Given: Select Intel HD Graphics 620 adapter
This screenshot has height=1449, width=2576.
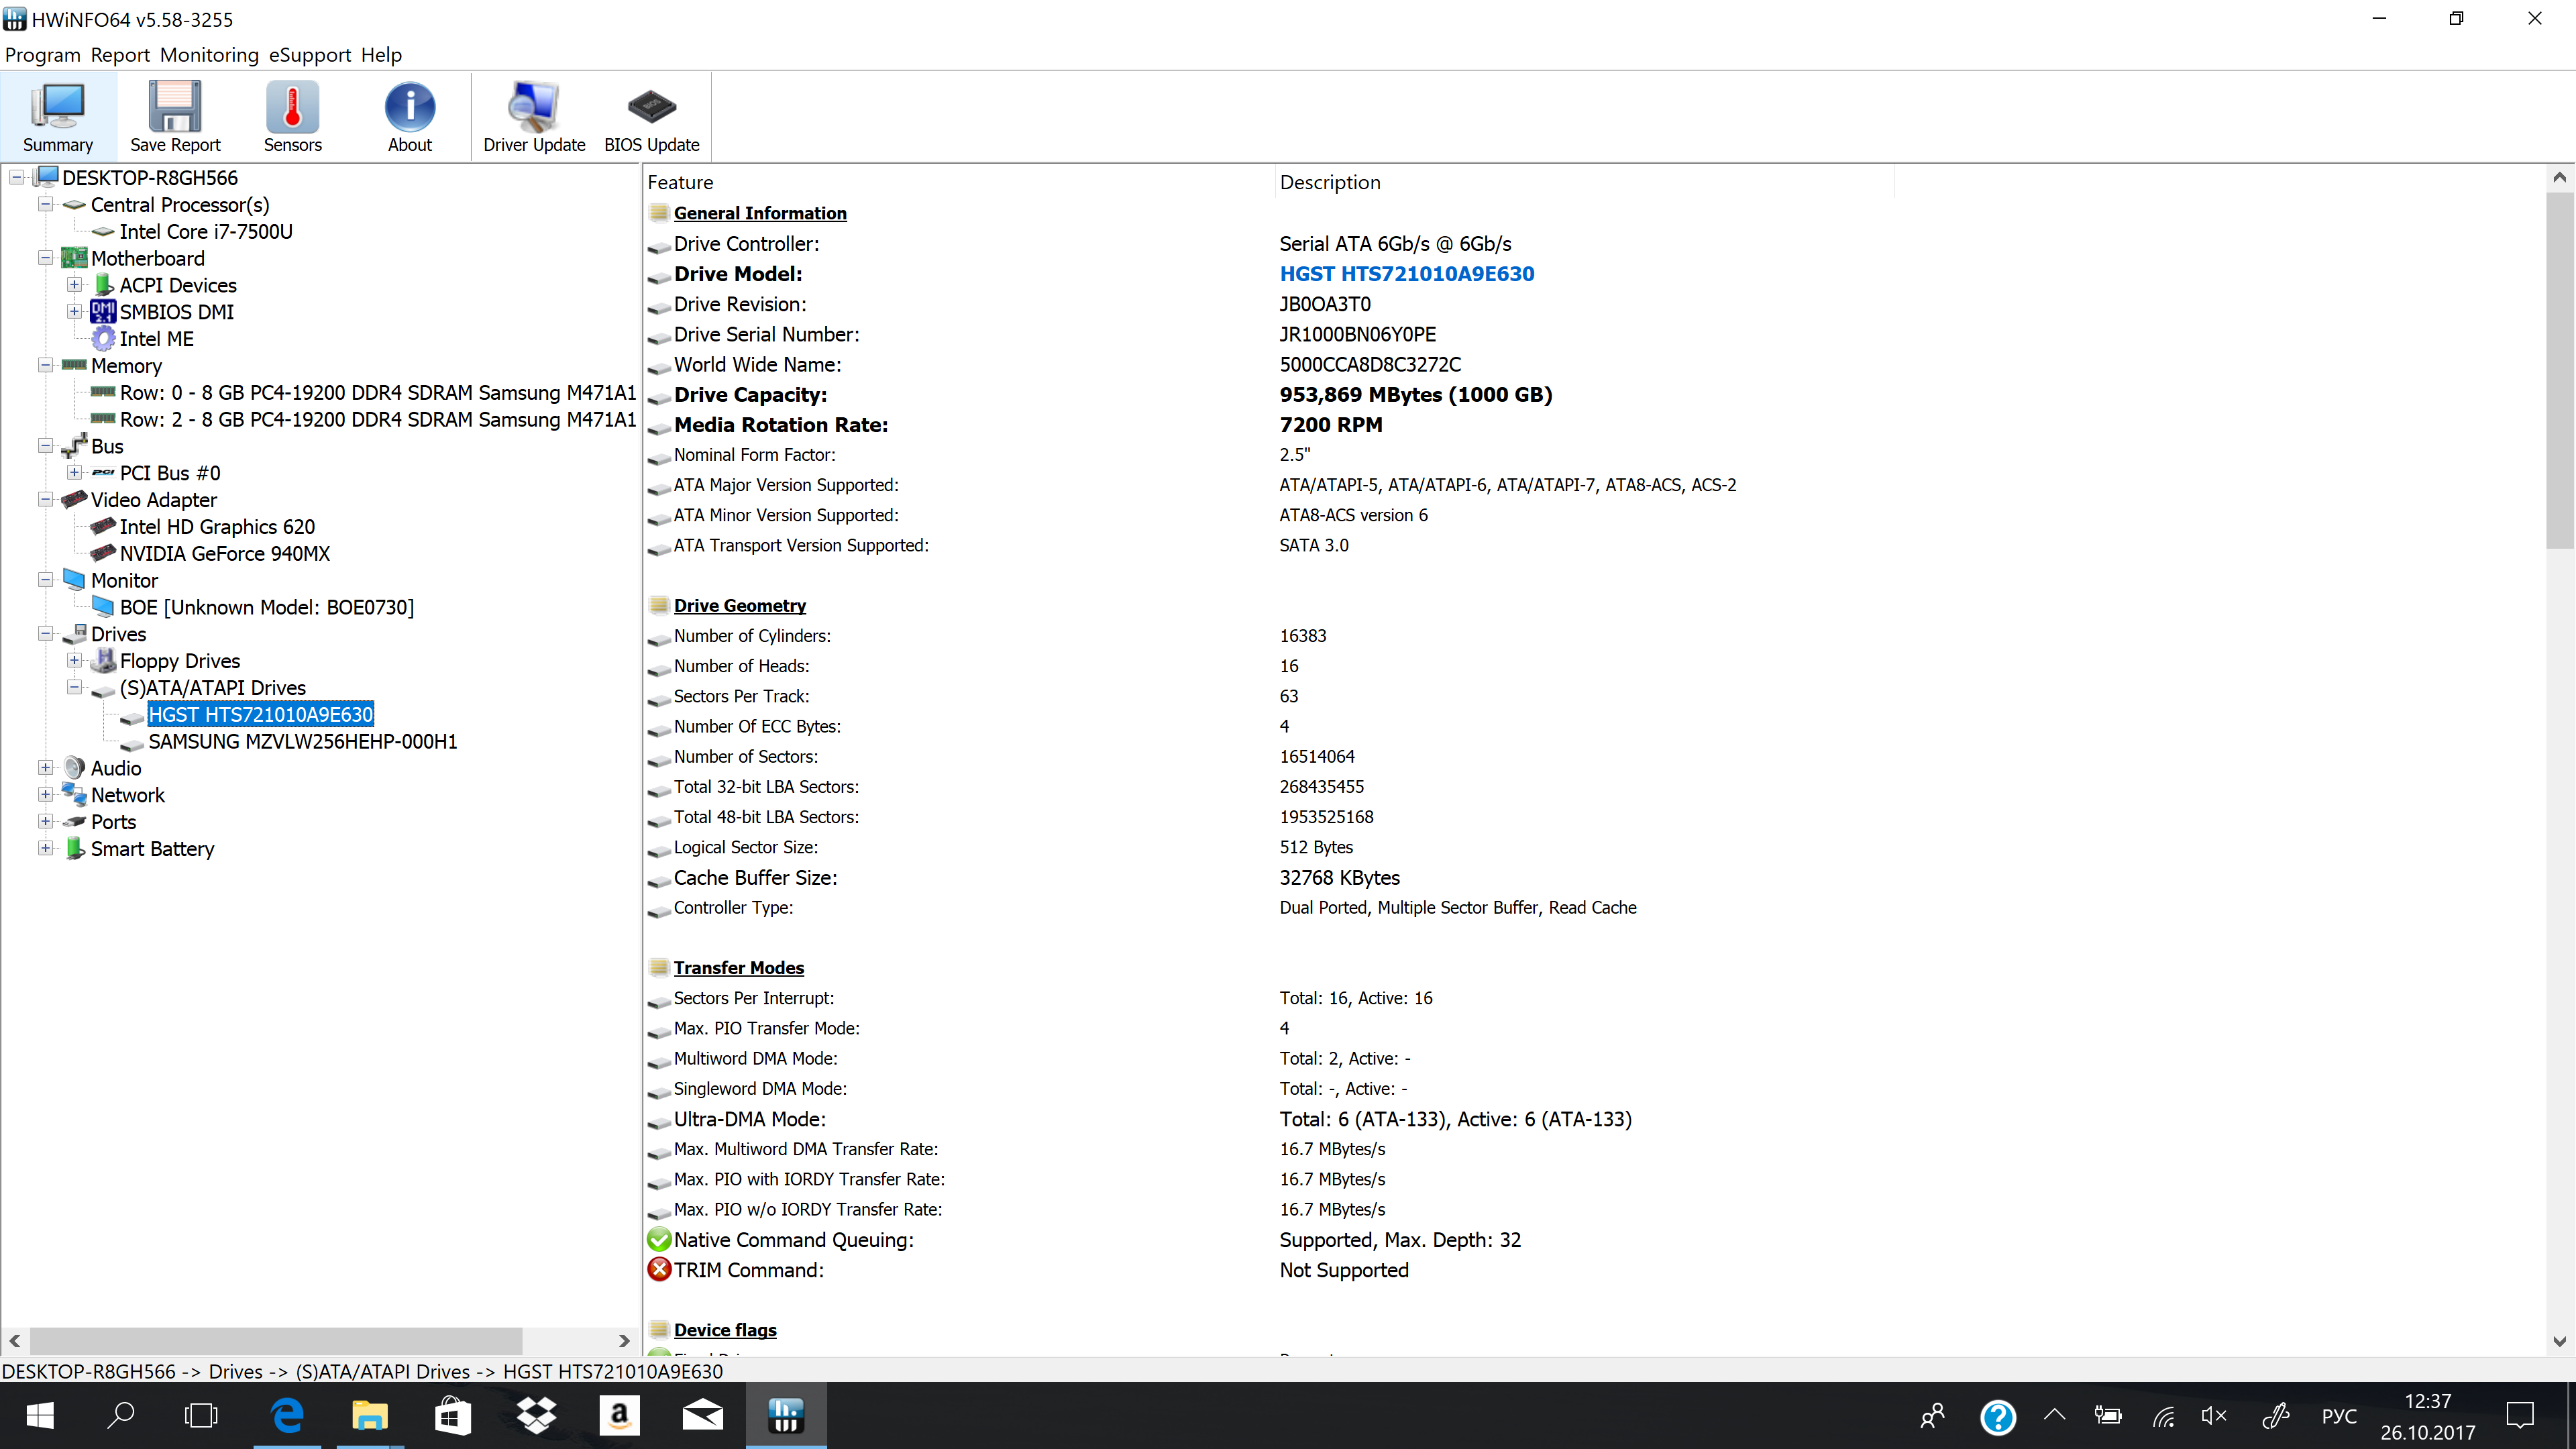Looking at the screenshot, I should 217,526.
